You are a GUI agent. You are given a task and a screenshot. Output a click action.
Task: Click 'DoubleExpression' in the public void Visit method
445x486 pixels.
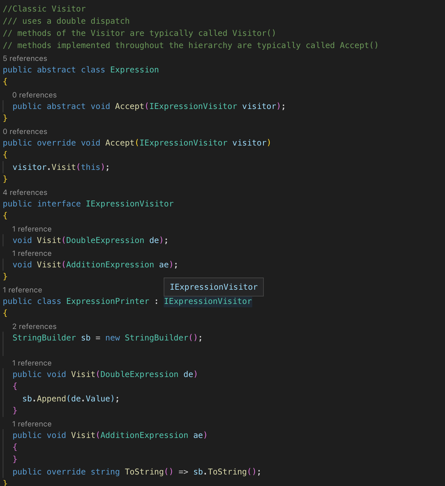[139, 374]
